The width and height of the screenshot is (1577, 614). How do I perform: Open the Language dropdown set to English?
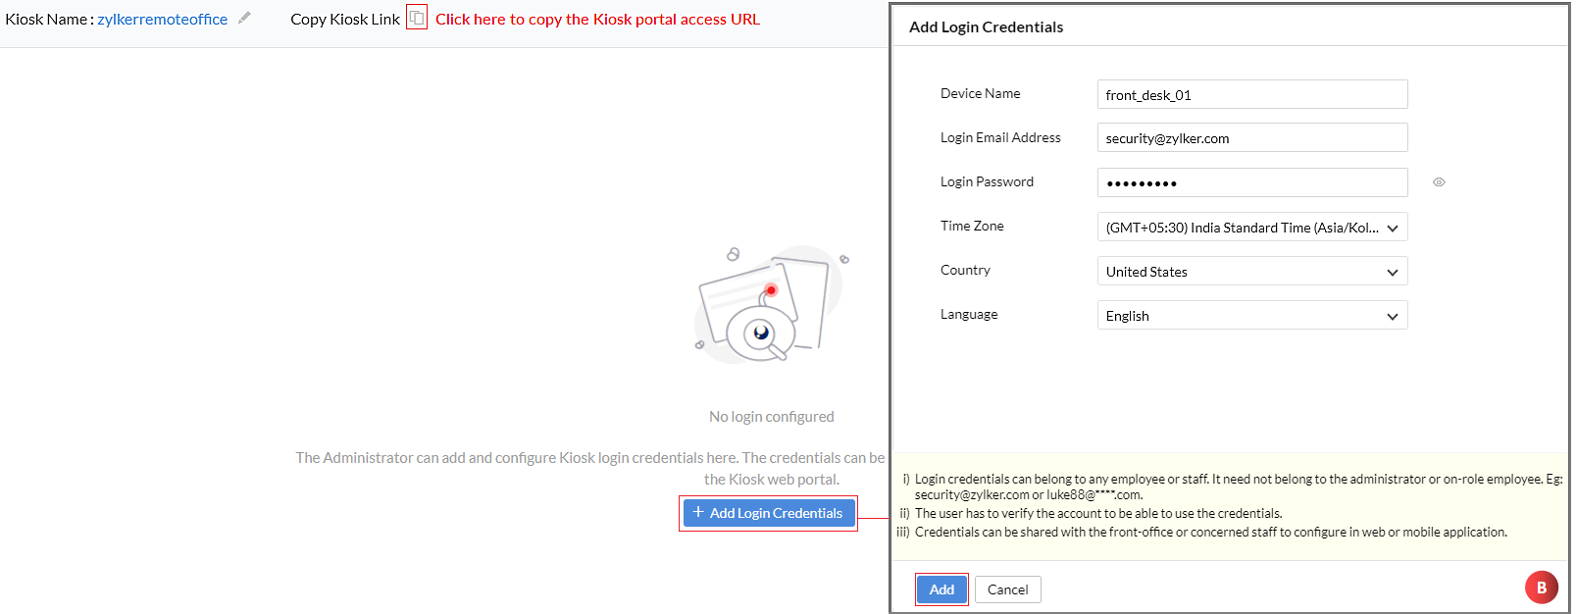[1252, 316]
